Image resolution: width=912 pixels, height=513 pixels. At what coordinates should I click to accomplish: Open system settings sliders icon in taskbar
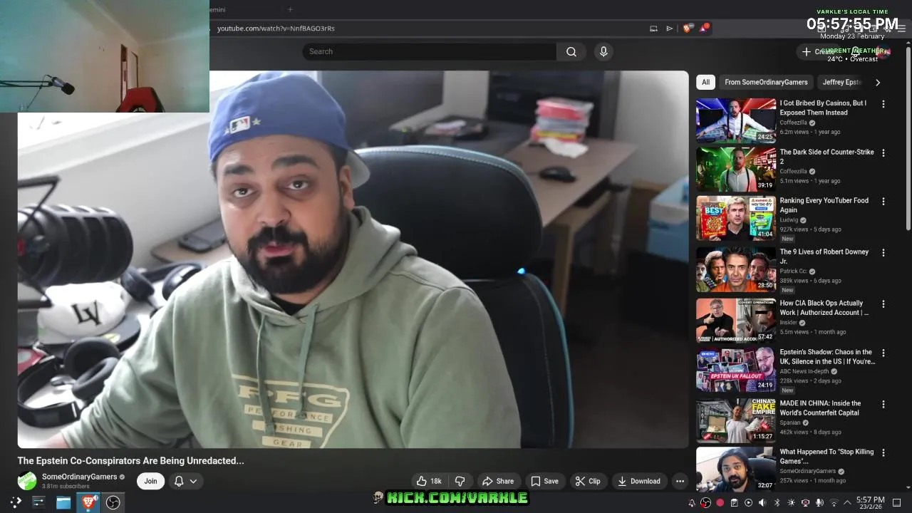(x=38, y=502)
